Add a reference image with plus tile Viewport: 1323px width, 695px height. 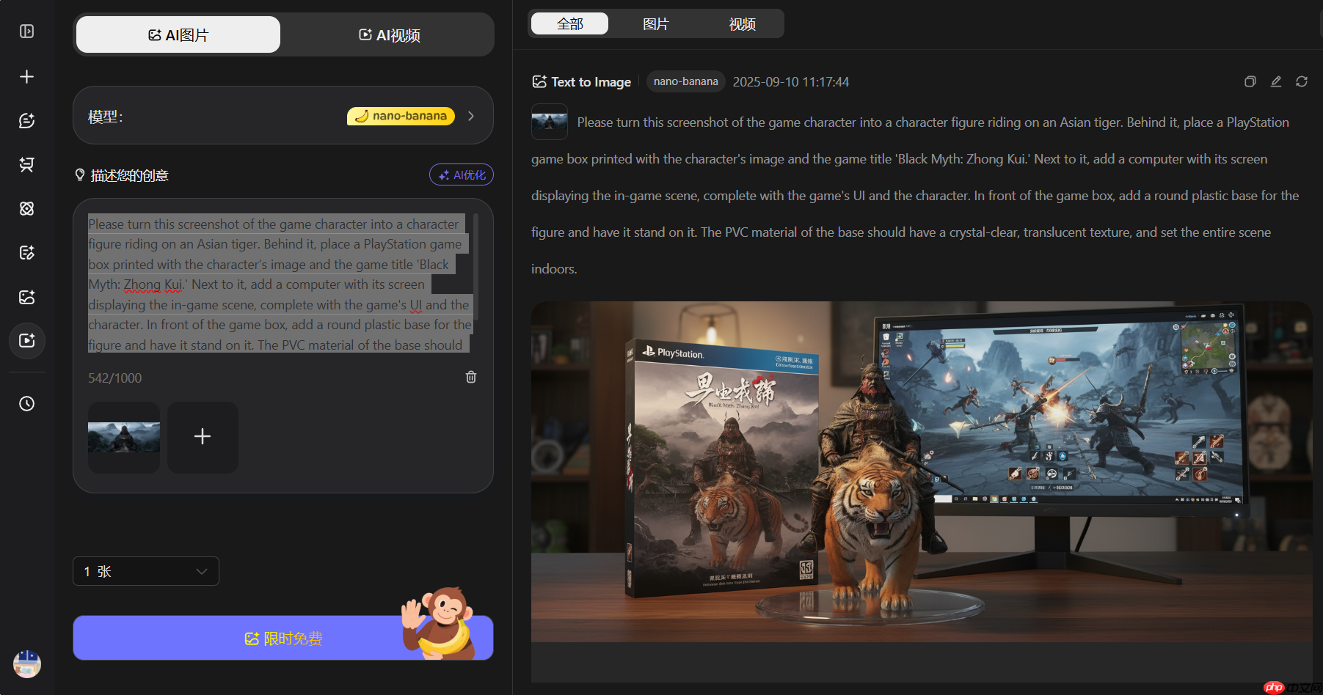203,437
